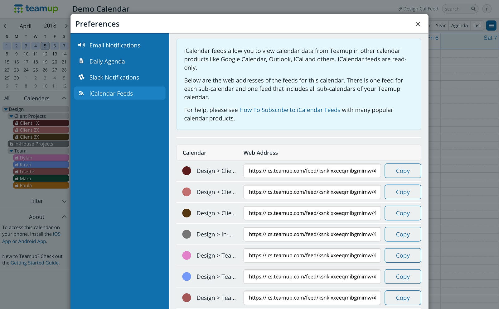Select the blue-dot feed URL field
The height and width of the screenshot is (309, 499).
pos(312,277)
